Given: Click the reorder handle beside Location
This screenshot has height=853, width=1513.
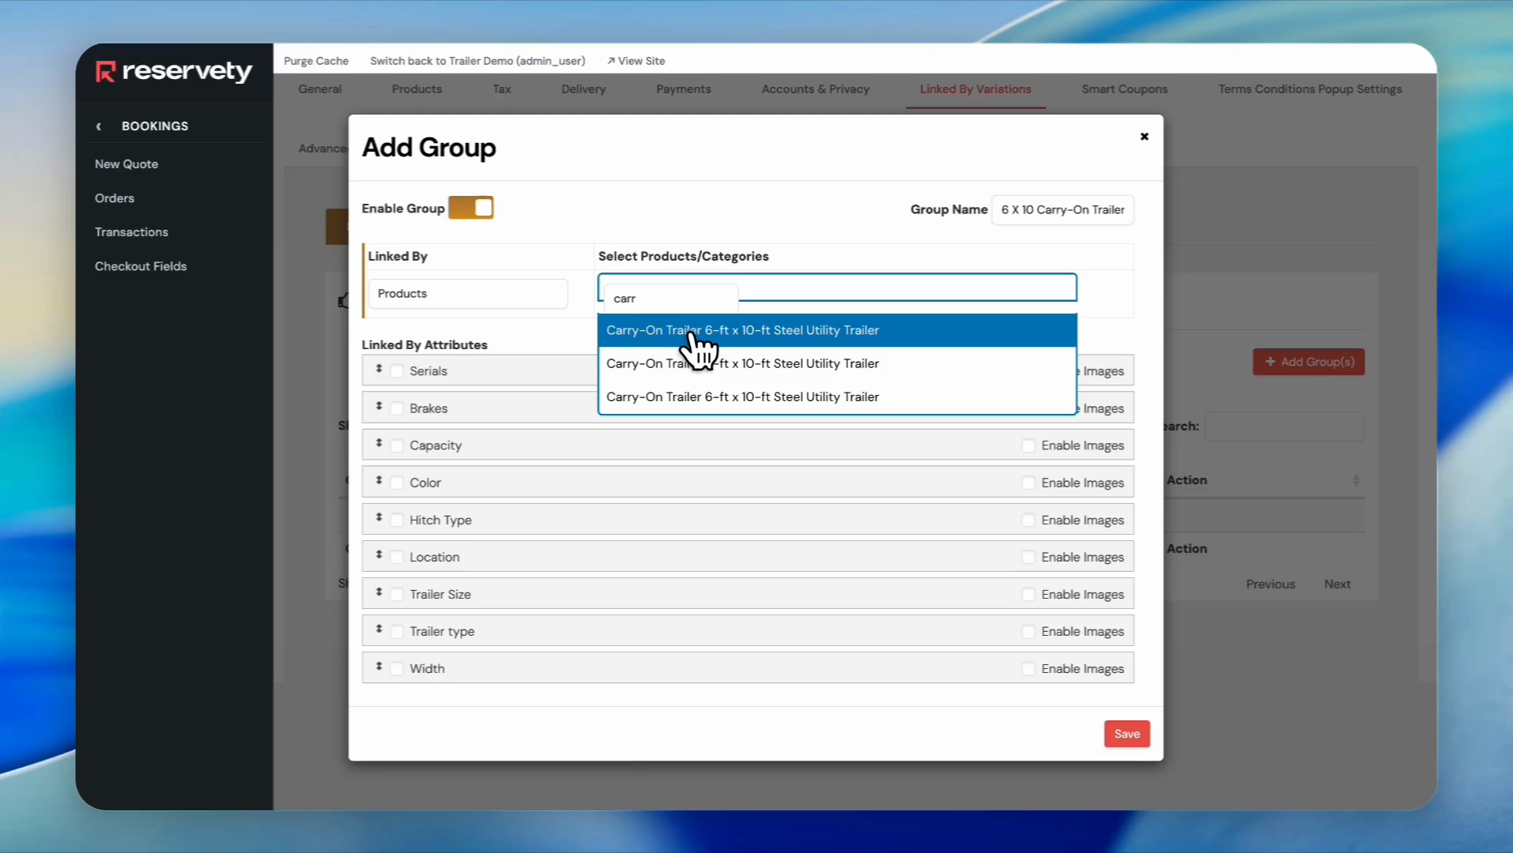Looking at the screenshot, I should point(379,554).
